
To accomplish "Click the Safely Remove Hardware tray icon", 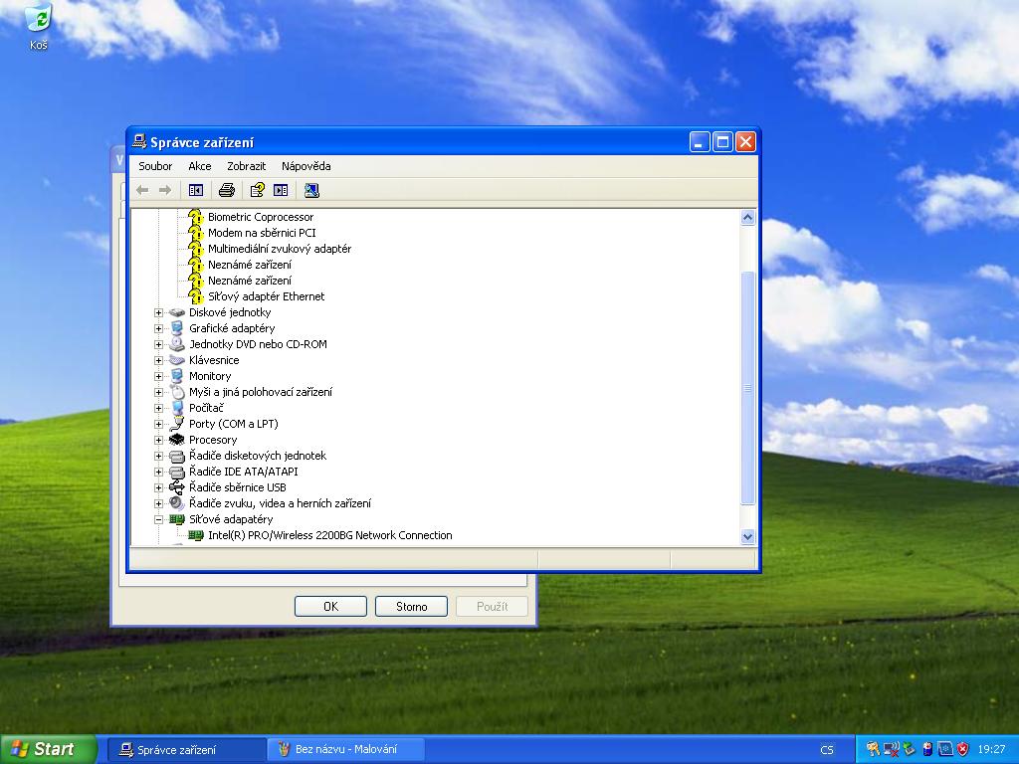I will pos(909,749).
